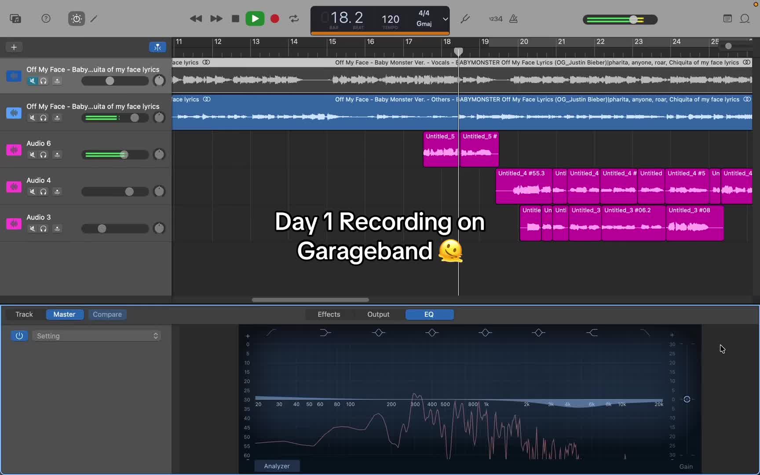
Task: Solo the Audio 4 track
Action: click(x=44, y=192)
